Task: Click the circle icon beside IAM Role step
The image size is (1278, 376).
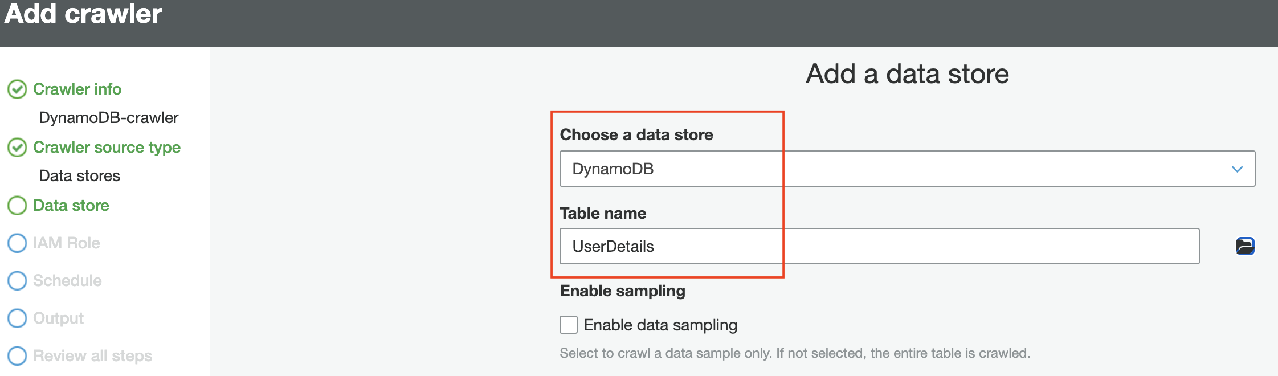Action: point(17,243)
